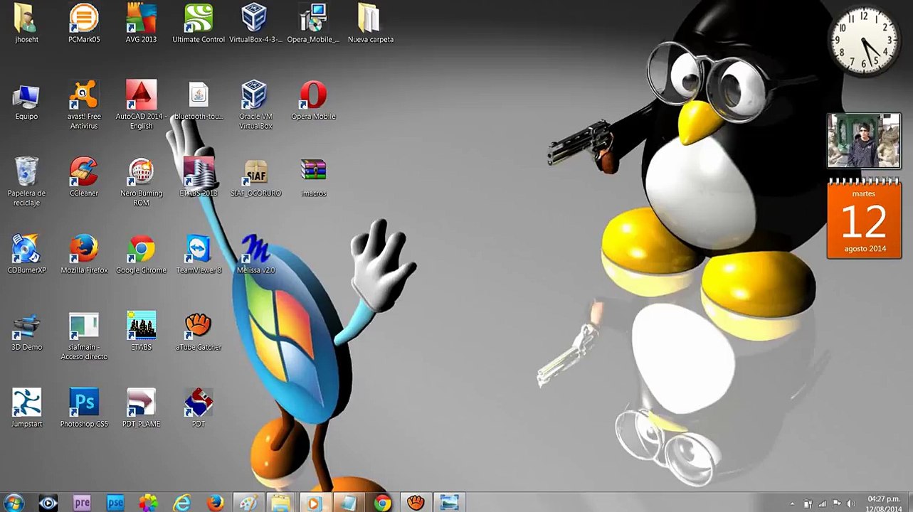
Task: Select the ETABS city-skyline desktop icon
Action: tap(141, 331)
